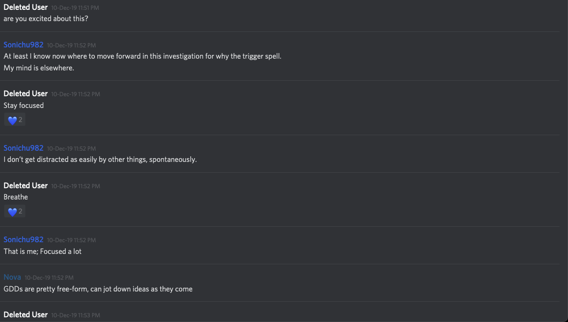Viewport: 568px width, 322px height.
Task: Click Sonichu982 name above the "trigger spell" message
Action: (x=23, y=45)
